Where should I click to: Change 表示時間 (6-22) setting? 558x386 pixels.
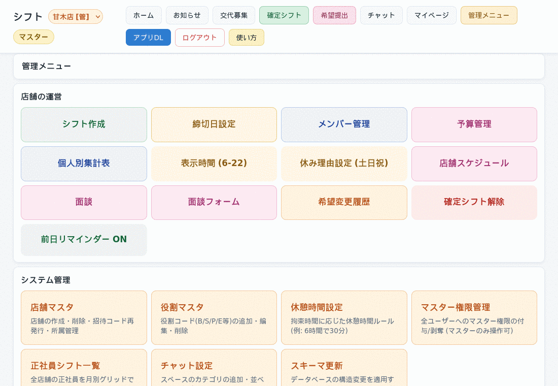pyautogui.click(x=214, y=164)
